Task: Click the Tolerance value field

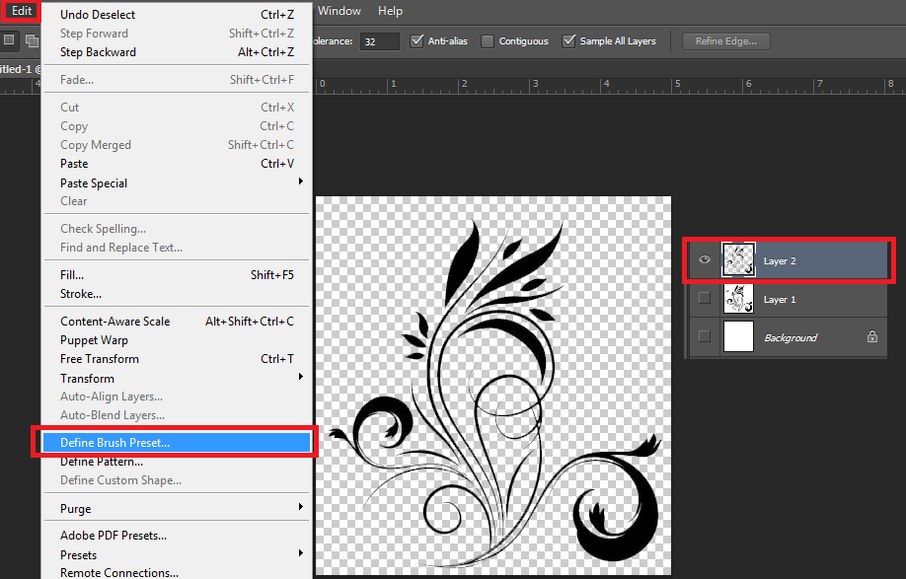Action: (x=379, y=41)
